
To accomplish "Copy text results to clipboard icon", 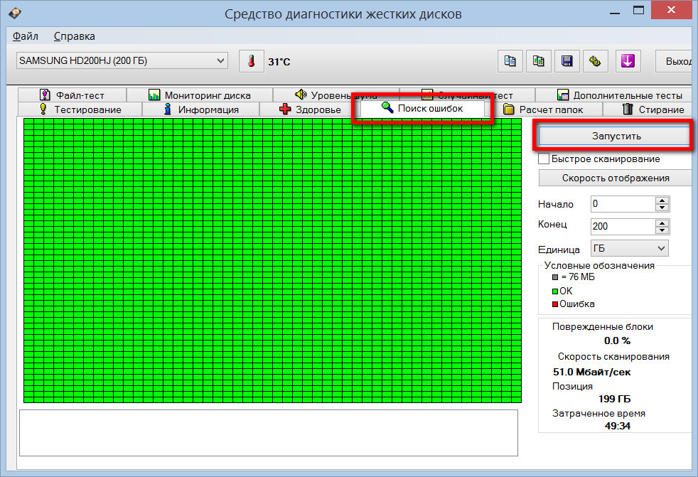I will pyautogui.click(x=510, y=61).
